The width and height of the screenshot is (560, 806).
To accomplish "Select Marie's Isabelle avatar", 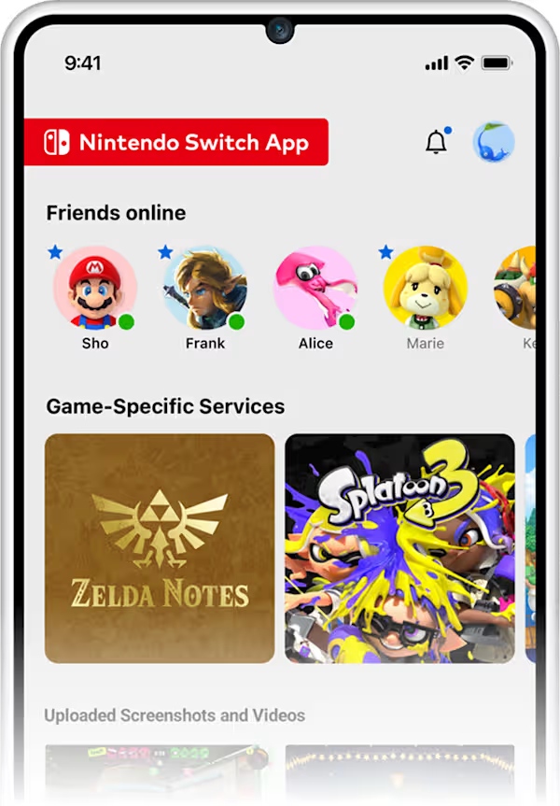I will pos(426,288).
